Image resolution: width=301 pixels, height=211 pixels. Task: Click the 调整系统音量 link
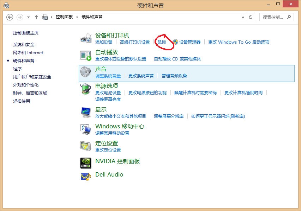click(x=108, y=76)
